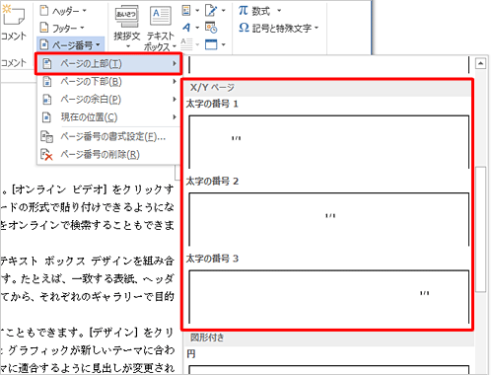Click the ページの余白 page icon
The image size is (493, 375).
pyautogui.click(x=47, y=100)
